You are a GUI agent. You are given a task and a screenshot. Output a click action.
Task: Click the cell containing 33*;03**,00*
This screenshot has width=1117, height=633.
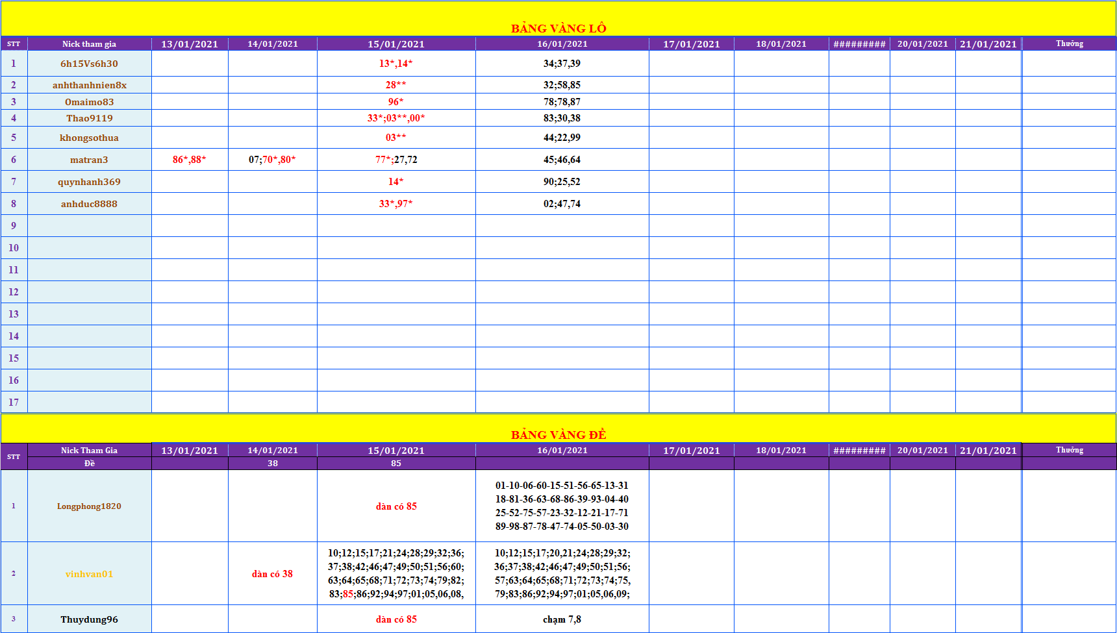point(396,118)
